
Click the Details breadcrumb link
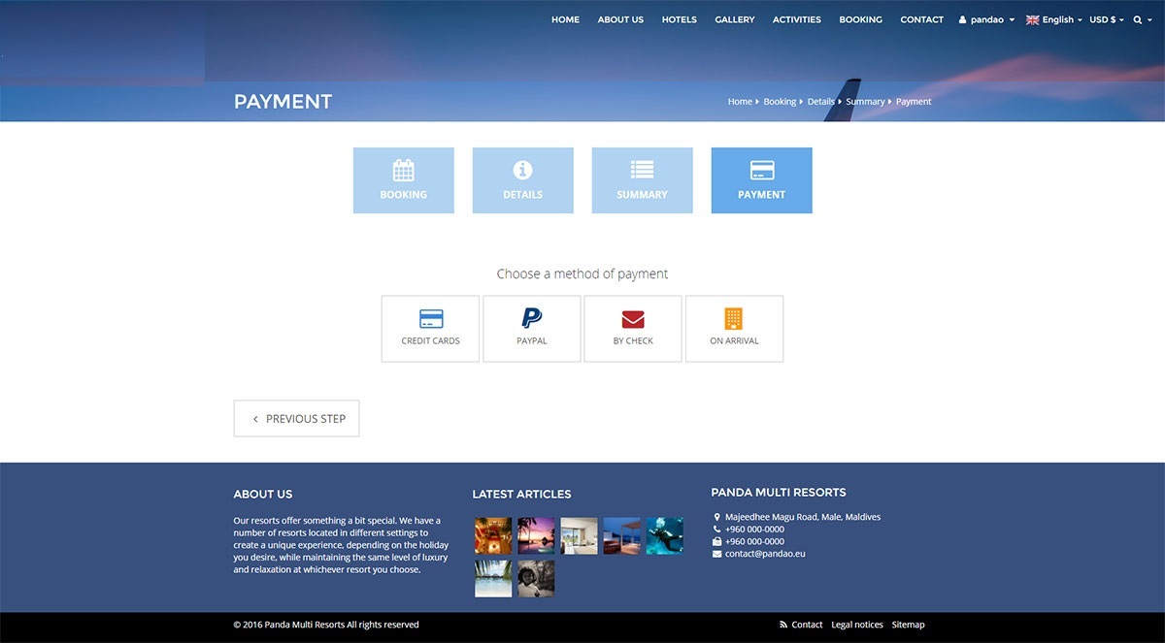[821, 102]
